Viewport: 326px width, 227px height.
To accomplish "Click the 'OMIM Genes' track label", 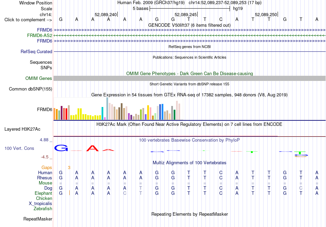I will (38, 78).
